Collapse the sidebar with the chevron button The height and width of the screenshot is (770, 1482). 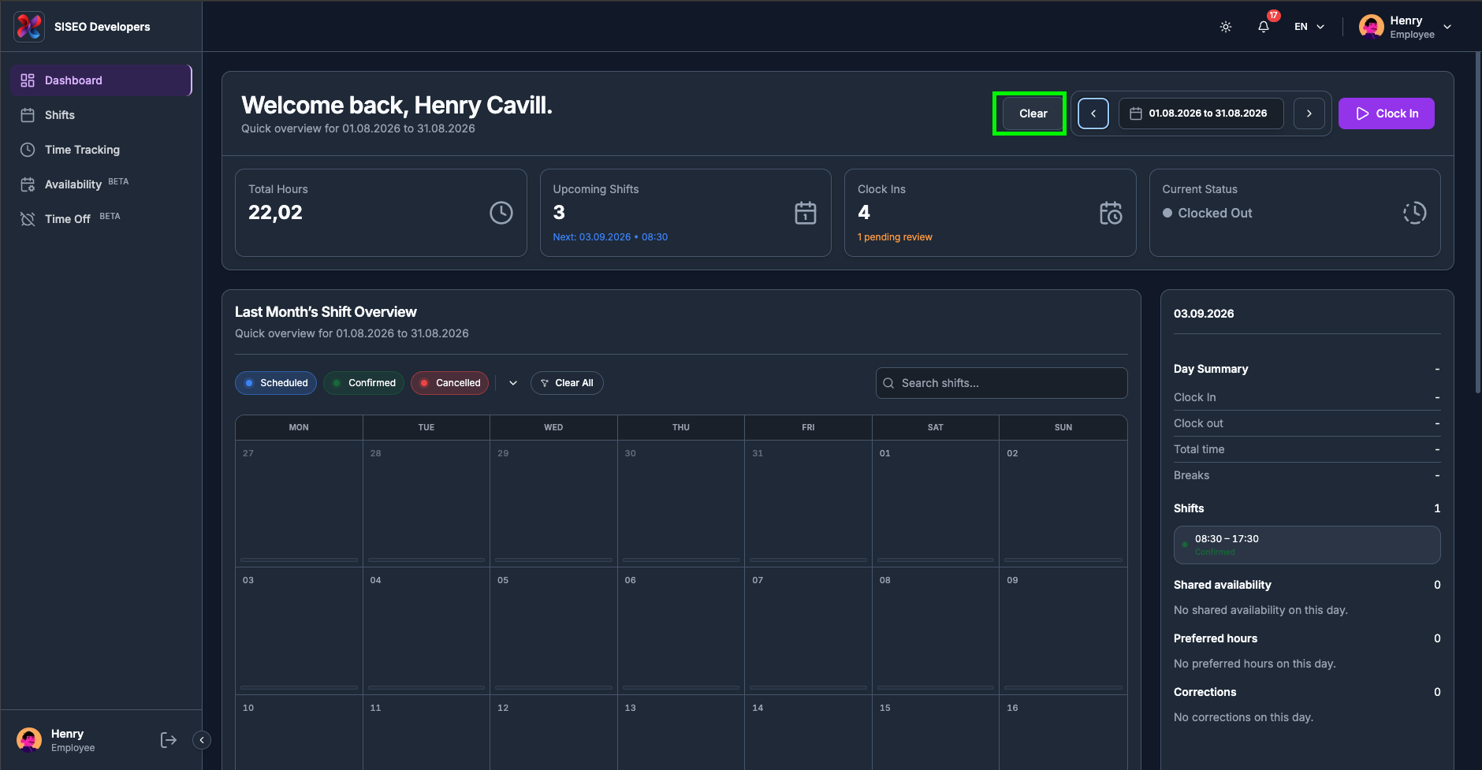[x=202, y=740]
